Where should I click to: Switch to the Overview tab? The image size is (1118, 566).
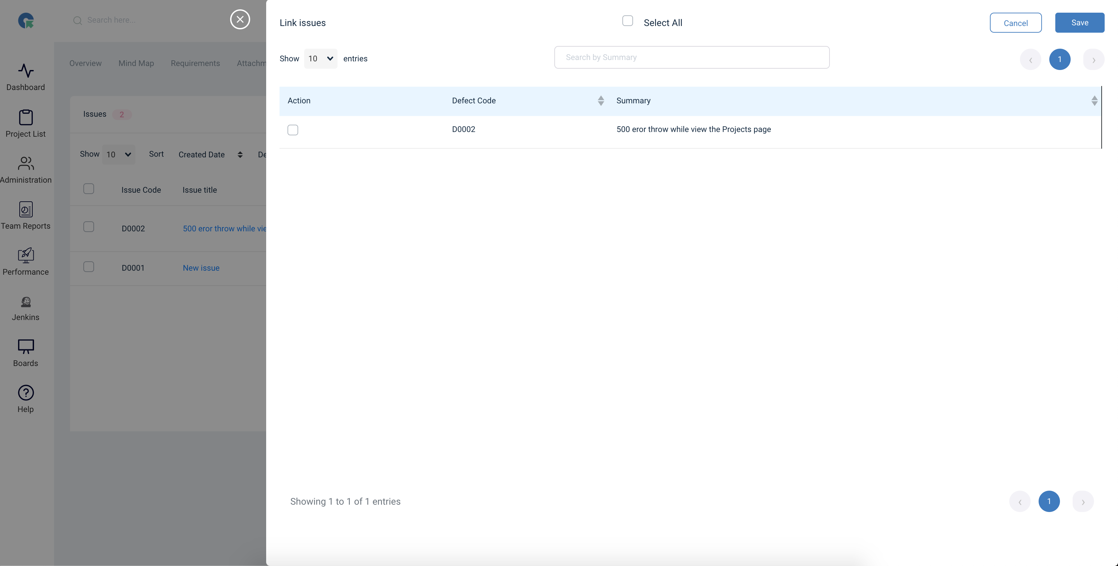click(85, 63)
